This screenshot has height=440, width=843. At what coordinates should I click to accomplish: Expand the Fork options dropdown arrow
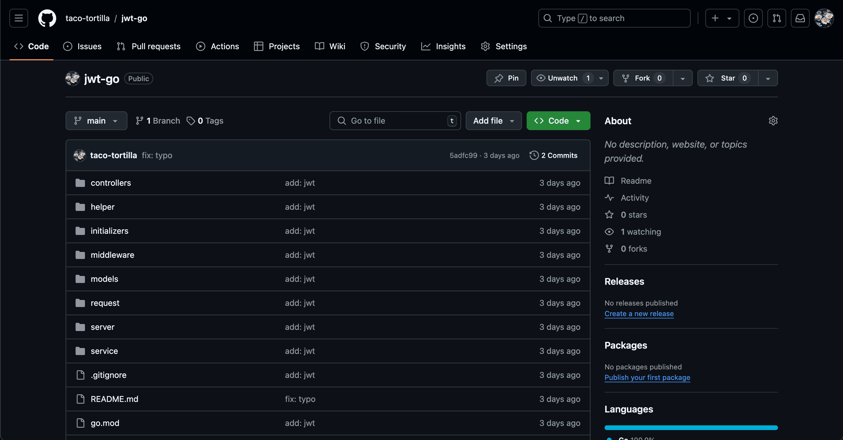(x=683, y=78)
